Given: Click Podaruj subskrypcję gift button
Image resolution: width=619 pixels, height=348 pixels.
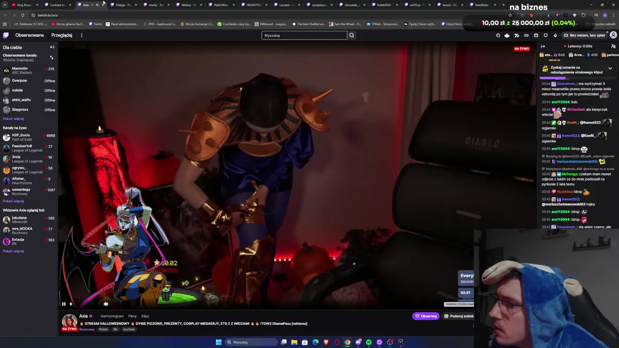Looking at the screenshot, I should [459, 316].
